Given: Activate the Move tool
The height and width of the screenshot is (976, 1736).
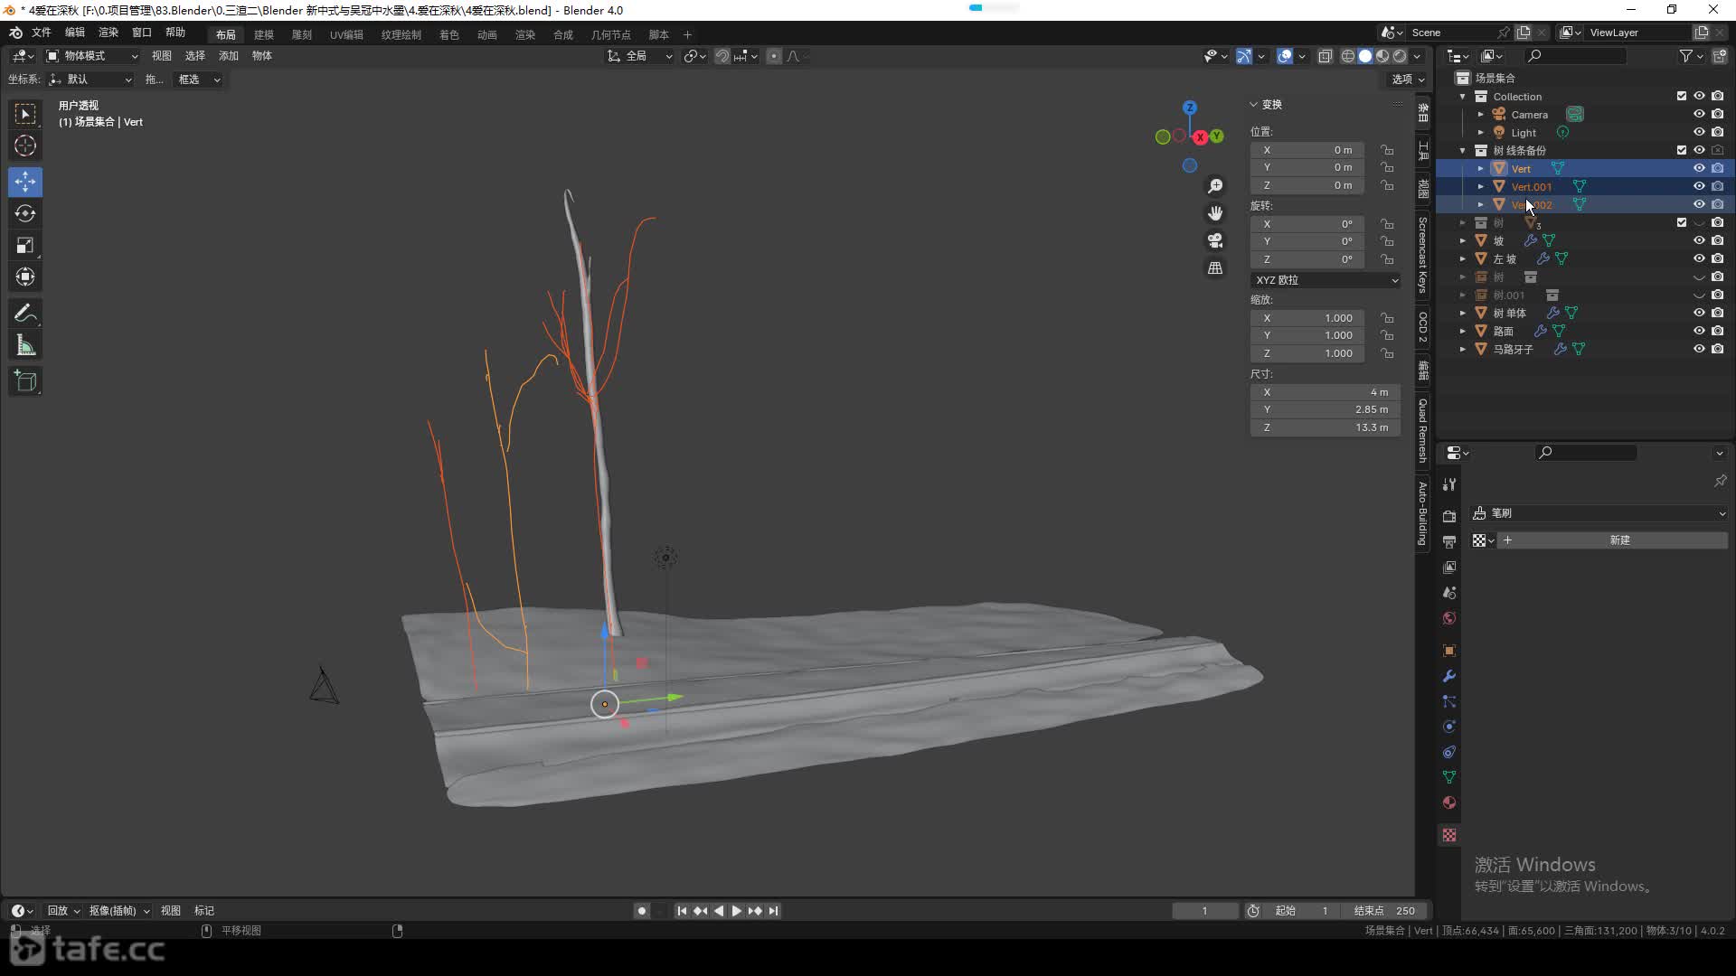Looking at the screenshot, I should coord(25,182).
